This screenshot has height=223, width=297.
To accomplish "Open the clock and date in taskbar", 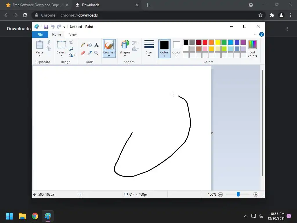I will (276, 216).
